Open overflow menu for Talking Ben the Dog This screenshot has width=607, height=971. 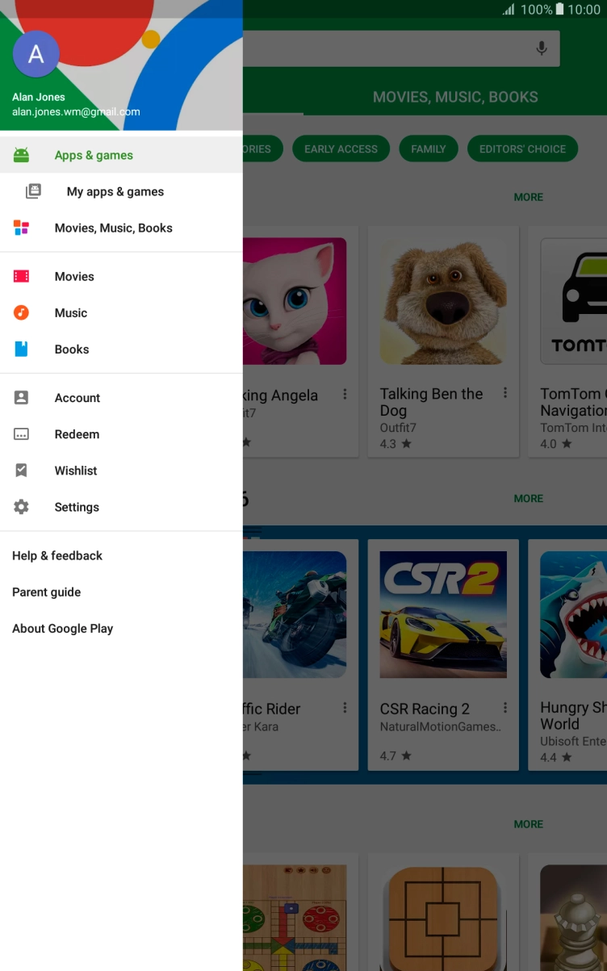click(505, 393)
